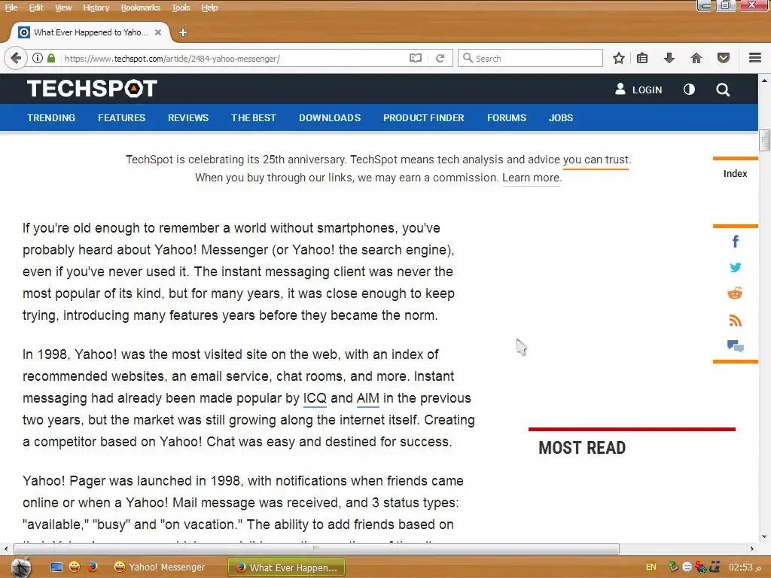The height and width of the screenshot is (578, 771).
Task: Follow the 'you can trust' link
Action: [596, 160]
